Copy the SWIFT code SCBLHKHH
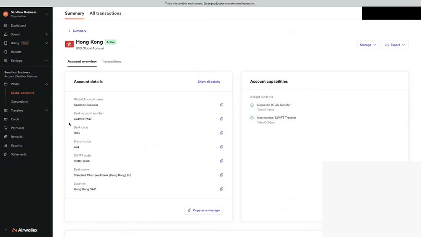Image resolution: width=421 pixels, height=237 pixels. coord(221,161)
